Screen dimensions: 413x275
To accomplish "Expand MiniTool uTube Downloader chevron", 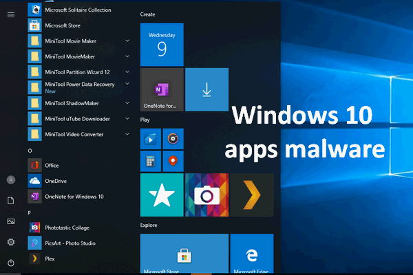I will point(127,118).
